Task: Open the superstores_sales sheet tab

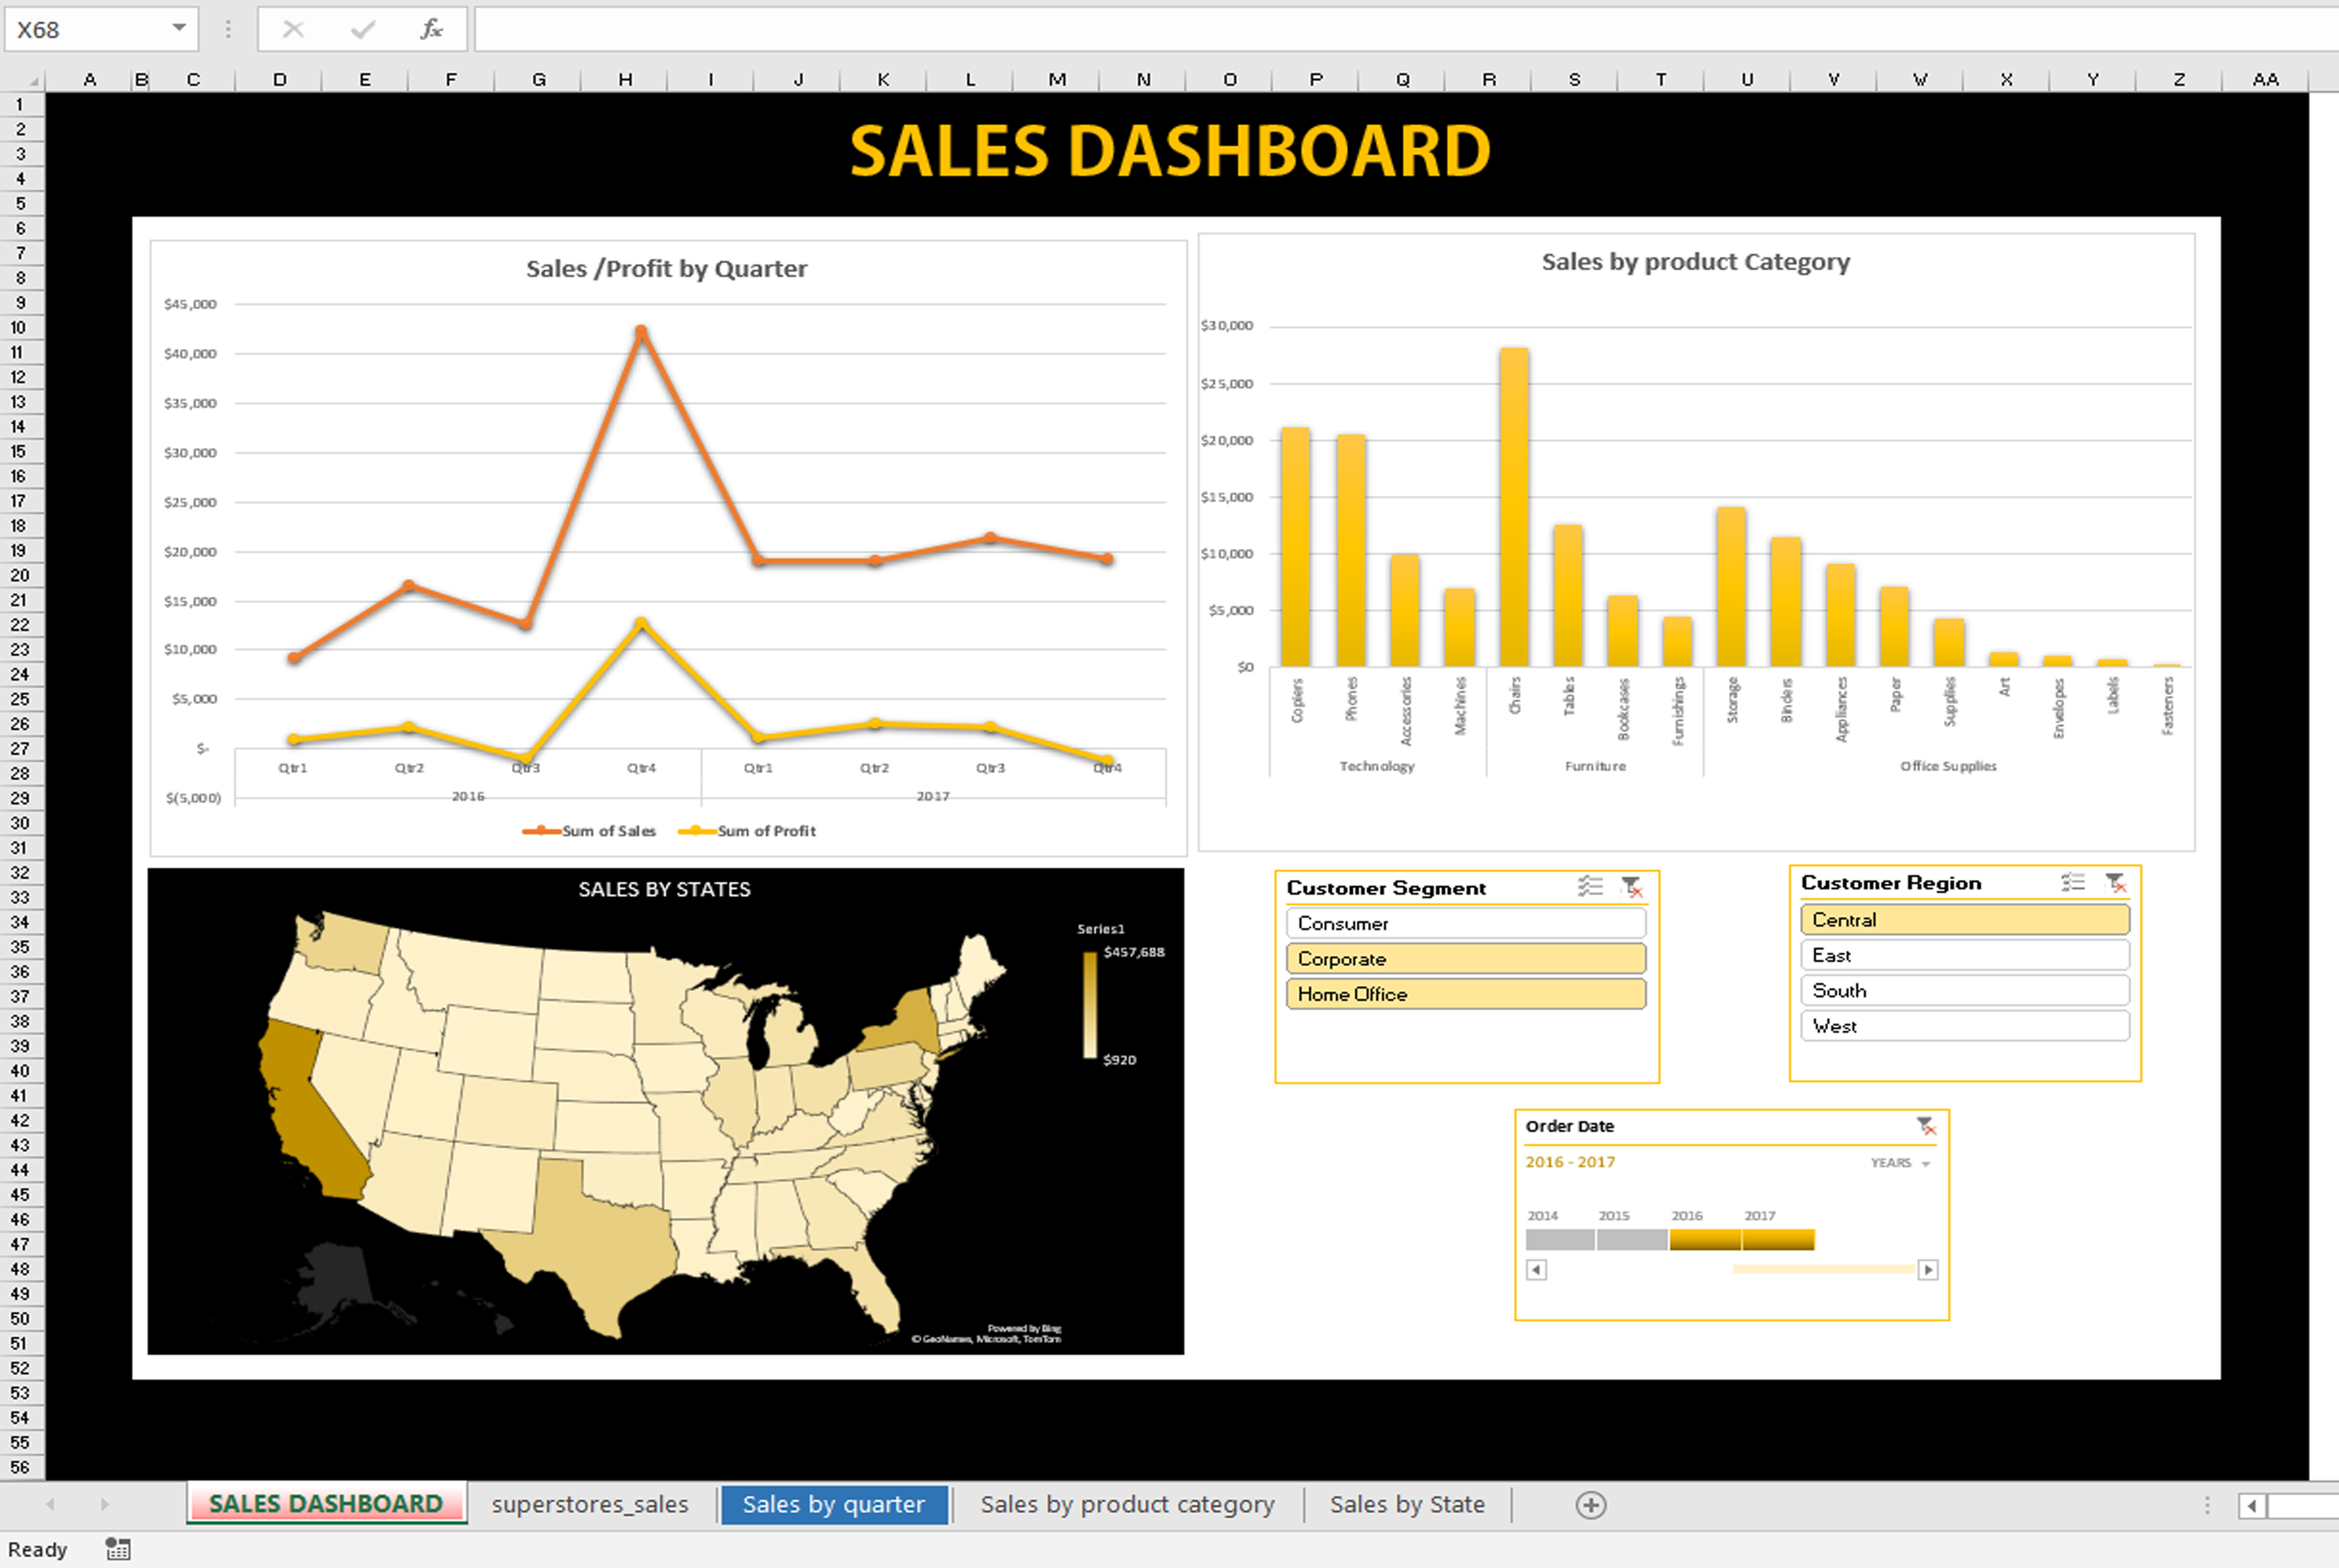Action: click(589, 1504)
